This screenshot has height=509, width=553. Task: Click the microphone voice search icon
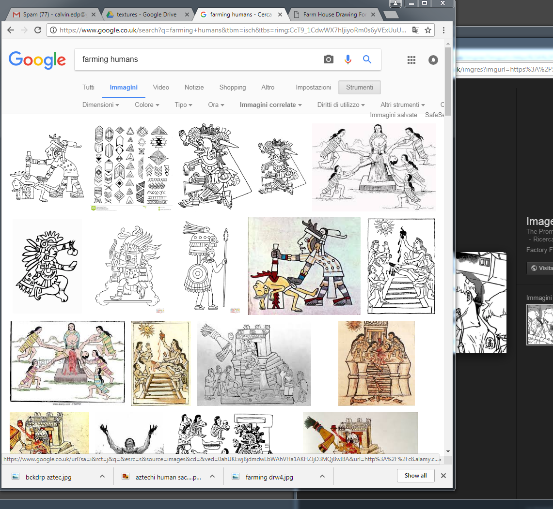[x=348, y=60]
